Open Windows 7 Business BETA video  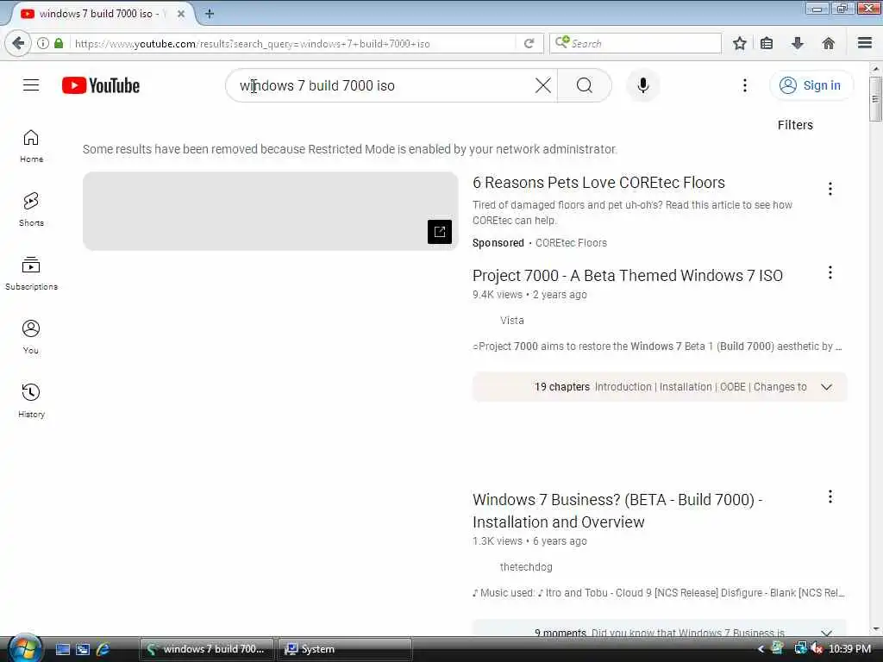[x=617, y=510]
